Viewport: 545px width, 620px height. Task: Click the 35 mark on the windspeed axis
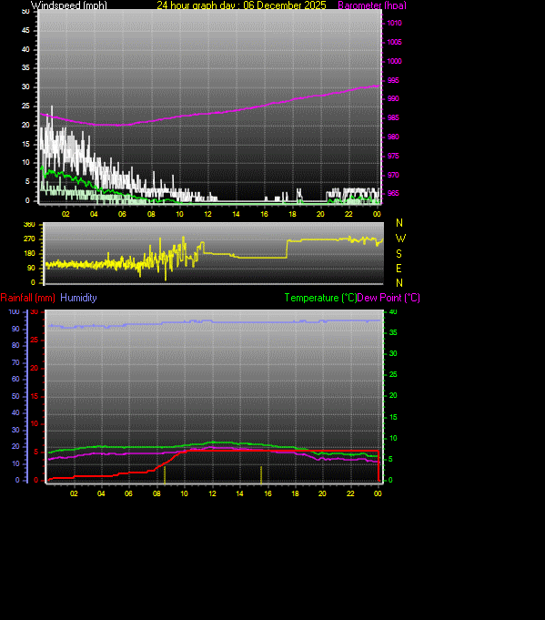[25, 67]
